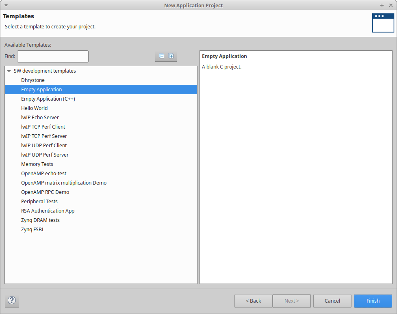The width and height of the screenshot is (397, 314).
Task: Select the Zynq FSBL template
Action: [x=33, y=230]
